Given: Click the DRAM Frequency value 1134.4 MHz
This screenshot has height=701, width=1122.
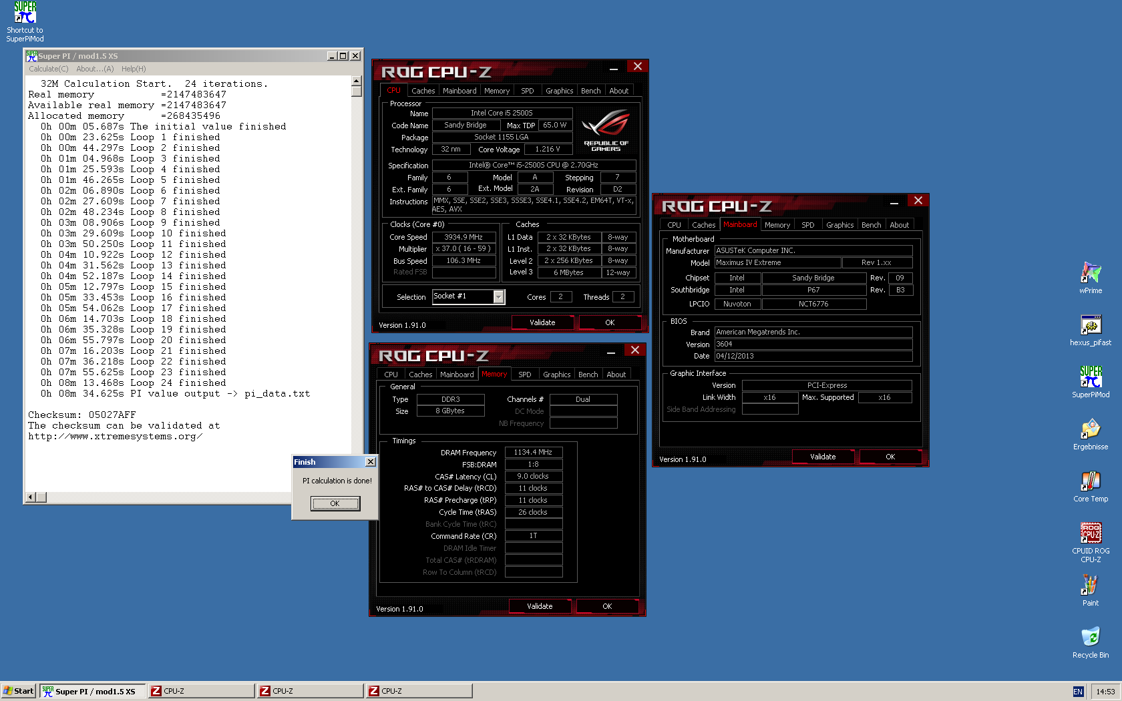Looking at the screenshot, I should click(x=533, y=452).
